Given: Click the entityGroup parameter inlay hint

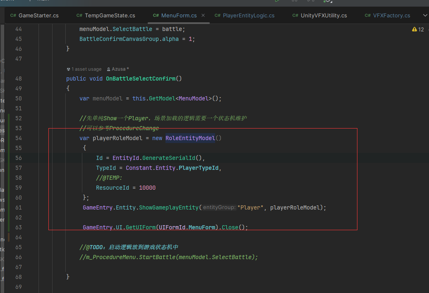Looking at the screenshot, I should (219, 207).
